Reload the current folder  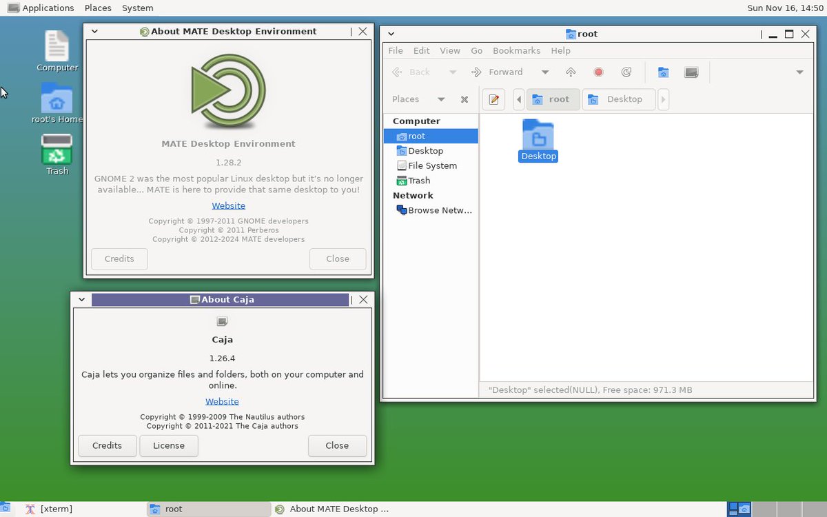pyautogui.click(x=626, y=72)
